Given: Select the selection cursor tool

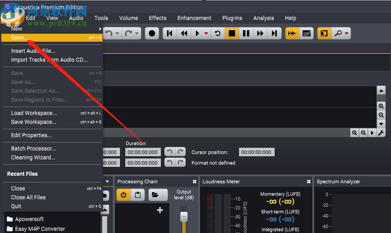Looking at the screenshot, I should [x=324, y=33].
